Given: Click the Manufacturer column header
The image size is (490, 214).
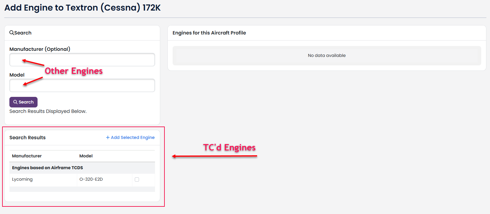Looking at the screenshot, I should point(27,156).
